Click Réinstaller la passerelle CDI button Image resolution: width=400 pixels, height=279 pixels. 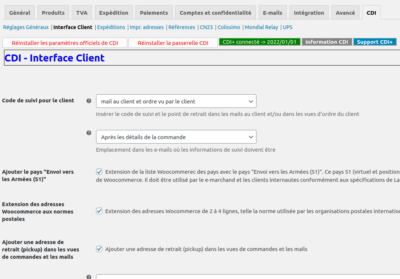(x=173, y=43)
